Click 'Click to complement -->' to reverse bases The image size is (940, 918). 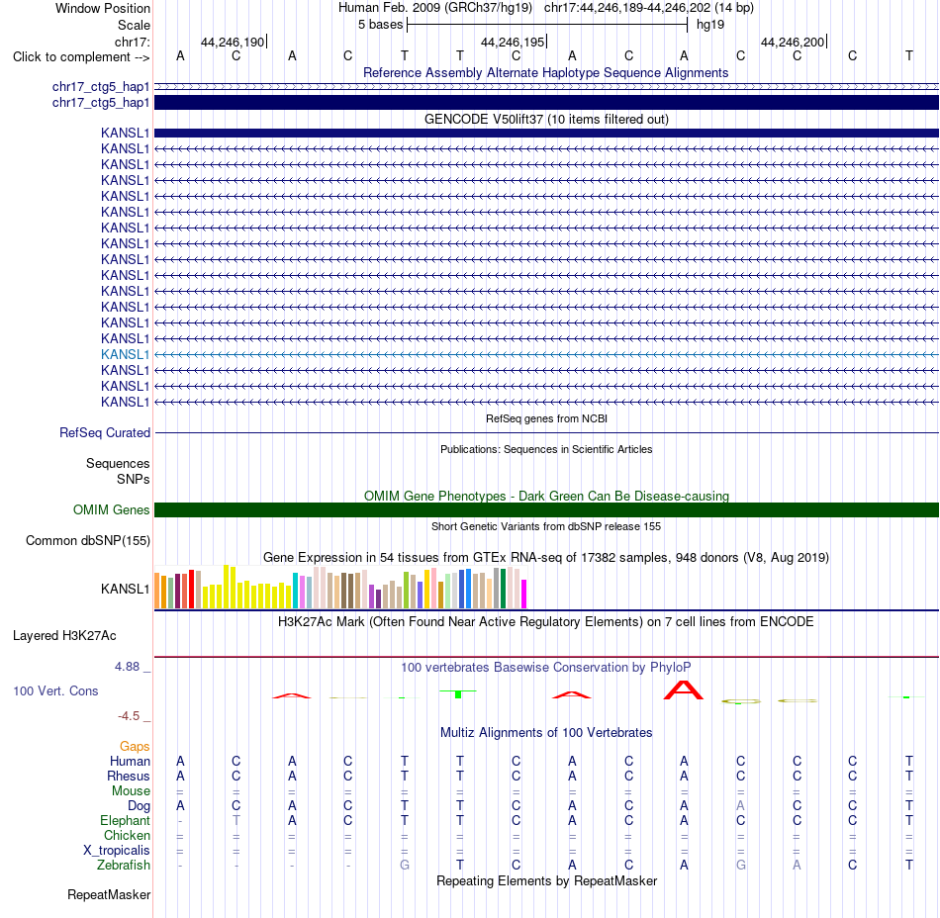81,57
